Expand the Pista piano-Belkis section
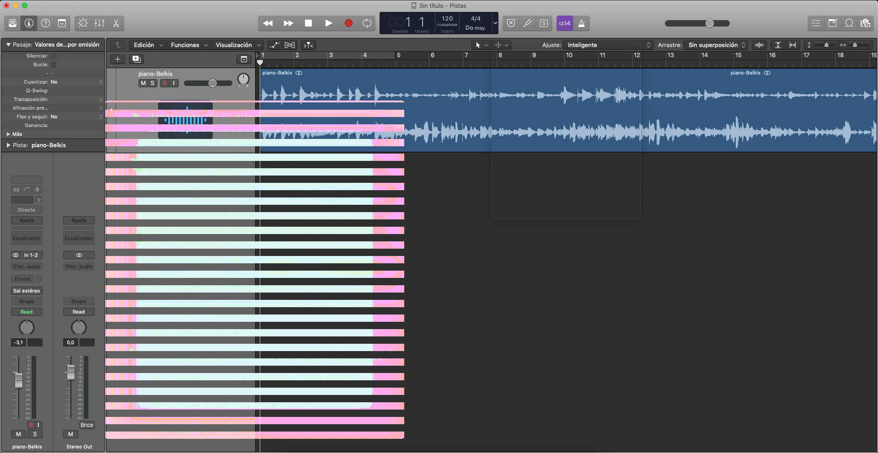The height and width of the screenshot is (453, 878). coord(8,145)
